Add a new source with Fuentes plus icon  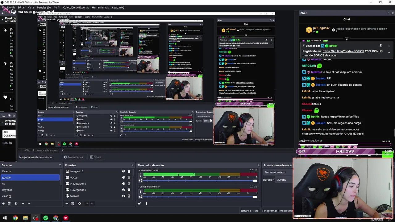tap(67, 203)
